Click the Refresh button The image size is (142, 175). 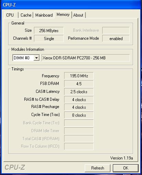tap(97, 168)
